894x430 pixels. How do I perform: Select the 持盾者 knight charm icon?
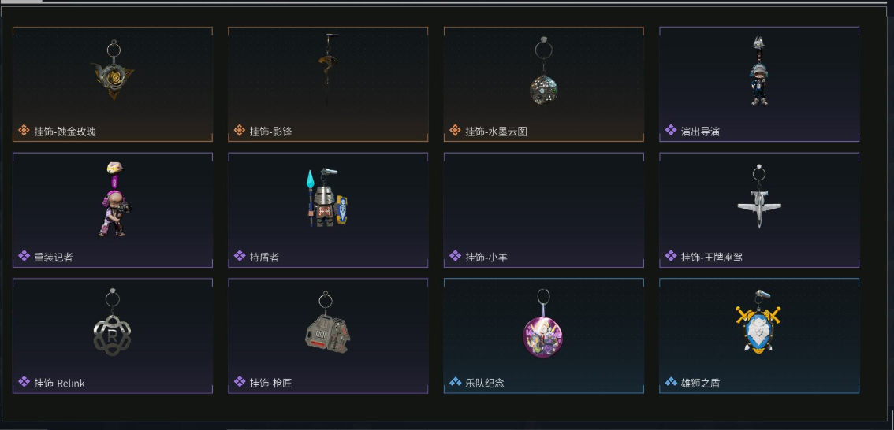tap(327, 198)
